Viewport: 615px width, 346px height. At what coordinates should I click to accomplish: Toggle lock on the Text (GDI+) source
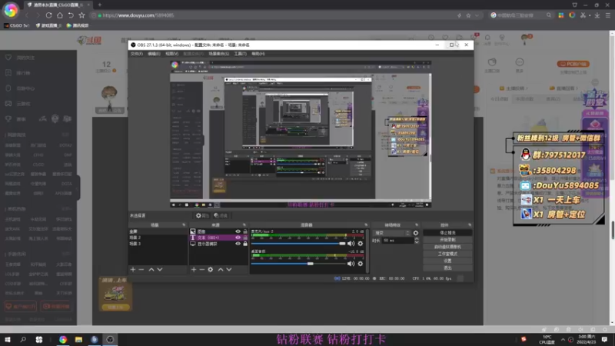click(245, 238)
